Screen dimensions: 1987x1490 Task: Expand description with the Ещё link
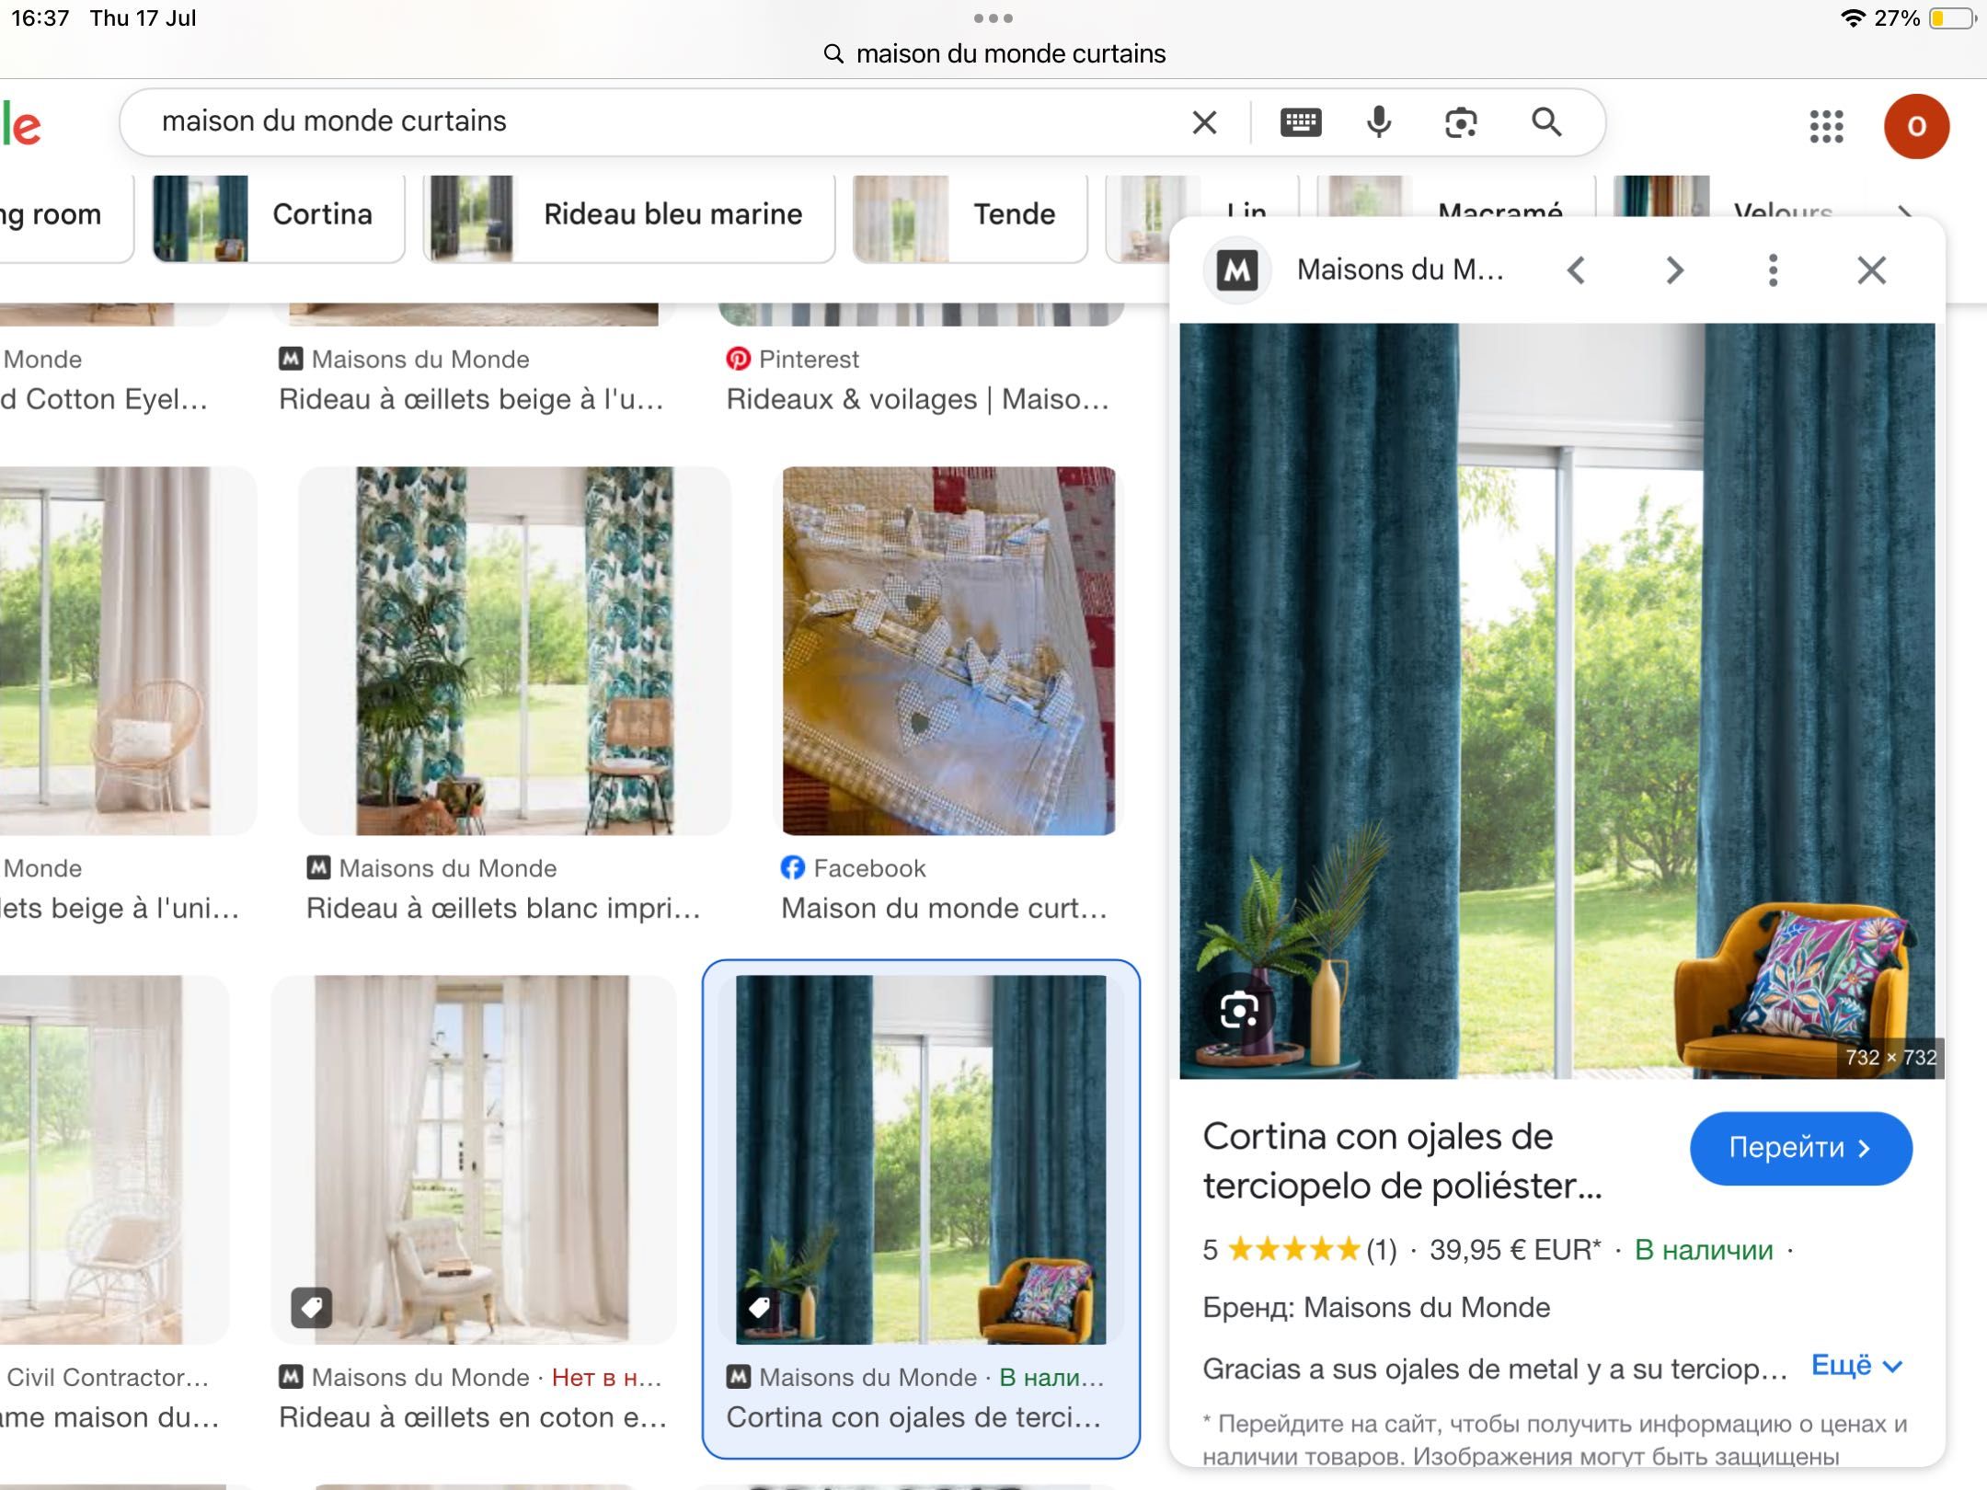pyautogui.click(x=1855, y=1366)
